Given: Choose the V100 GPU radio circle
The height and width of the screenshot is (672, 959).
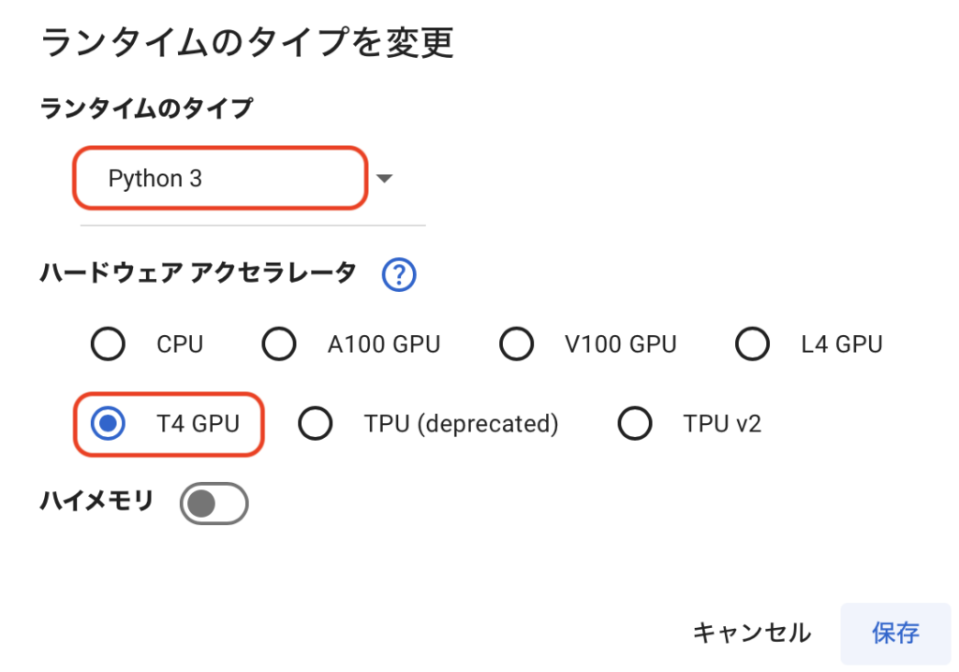Looking at the screenshot, I should point(516,343).
